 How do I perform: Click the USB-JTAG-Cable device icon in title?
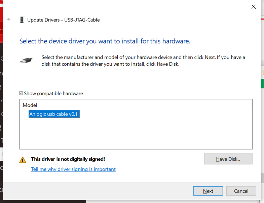click(22, 20)
